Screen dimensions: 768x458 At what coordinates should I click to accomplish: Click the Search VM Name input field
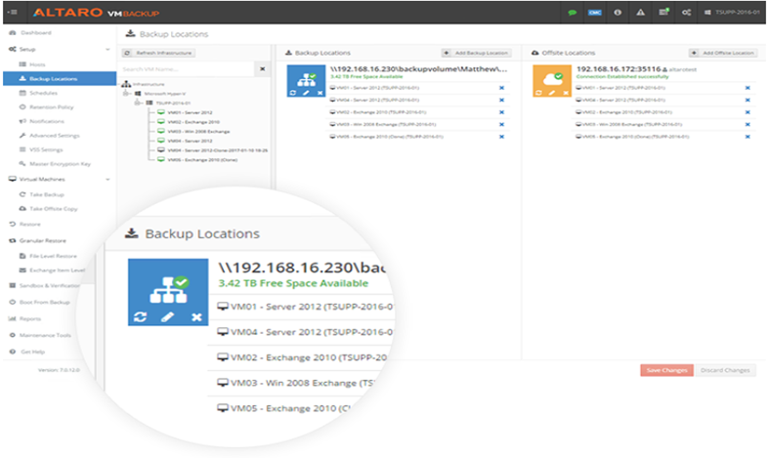coord(188,69)
